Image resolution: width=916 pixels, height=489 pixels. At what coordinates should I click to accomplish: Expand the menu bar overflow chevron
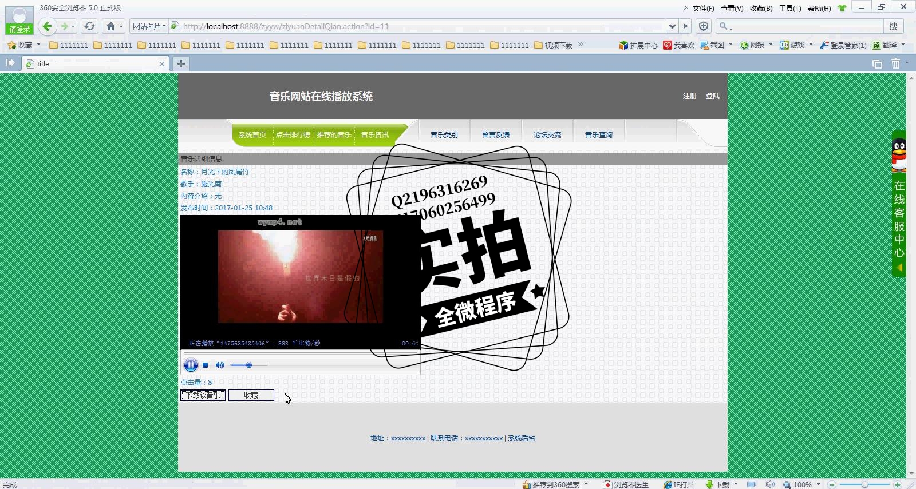(685, 8)
